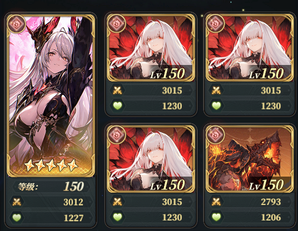The height and width of the screenshot is (231, 298).
Task: Select the top-middle white-haired character portrait
Action: click(151, 48)
